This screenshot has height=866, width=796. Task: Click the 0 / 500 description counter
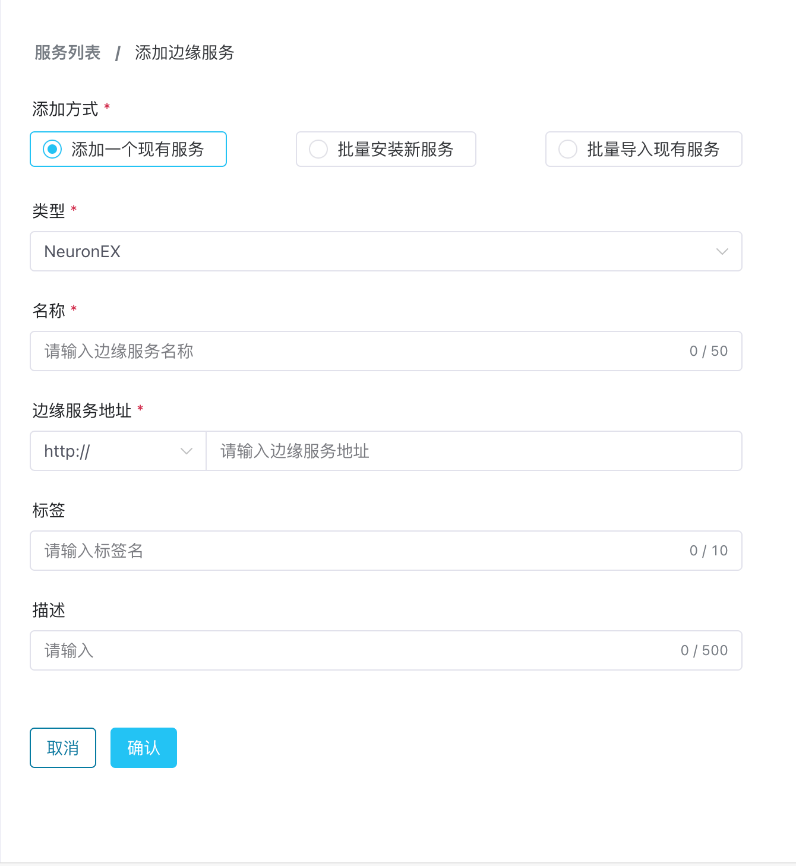click(704, 650)
